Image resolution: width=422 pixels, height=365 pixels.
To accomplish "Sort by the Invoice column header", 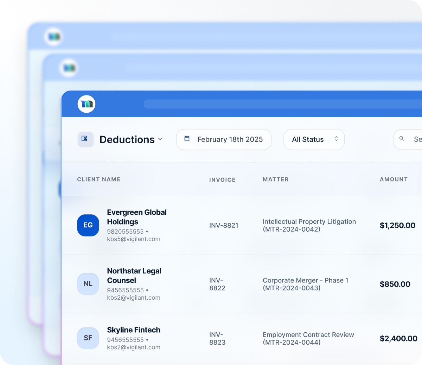I will coord(222,180).
